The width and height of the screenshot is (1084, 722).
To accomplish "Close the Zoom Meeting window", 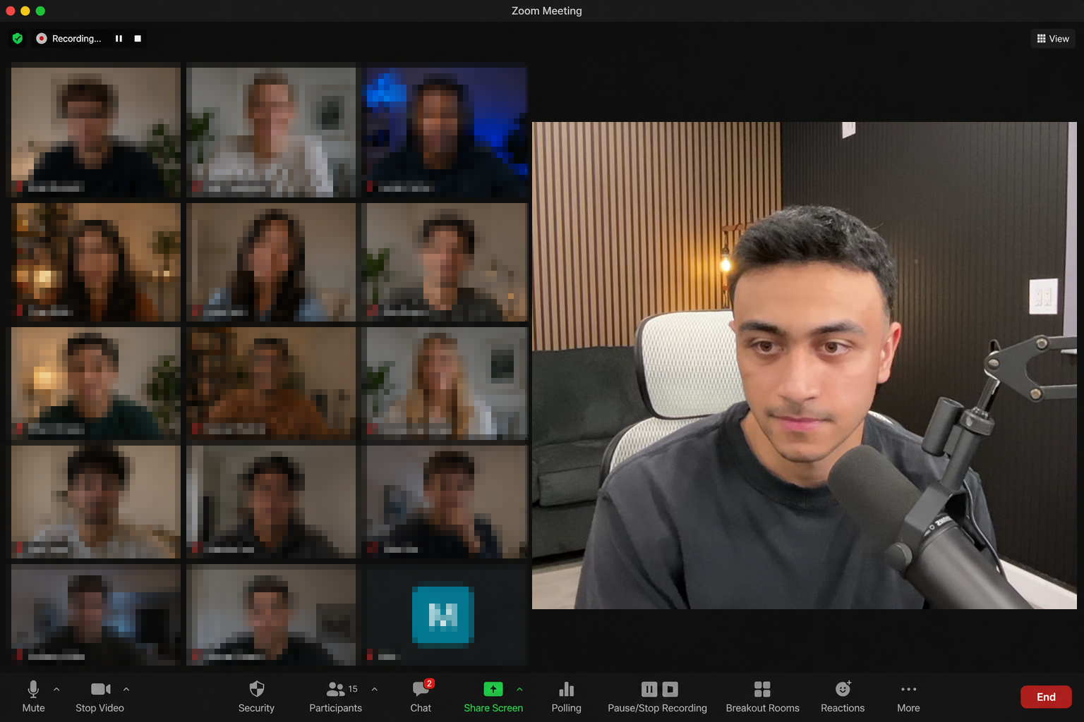I will coord(10,11).
